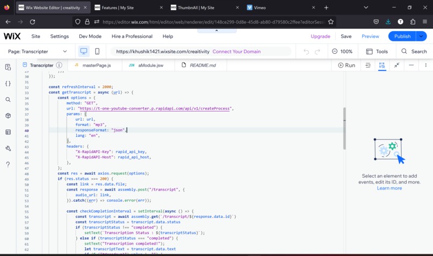Expand the Publish dropdown arrow

point(421,36)
